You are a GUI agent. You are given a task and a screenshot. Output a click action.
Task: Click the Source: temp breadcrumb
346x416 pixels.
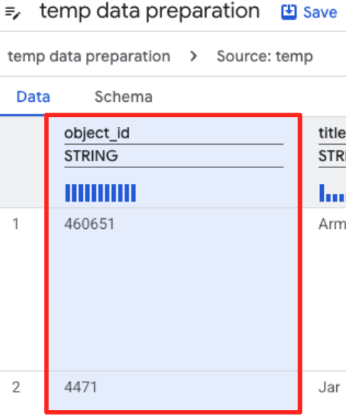265,56
